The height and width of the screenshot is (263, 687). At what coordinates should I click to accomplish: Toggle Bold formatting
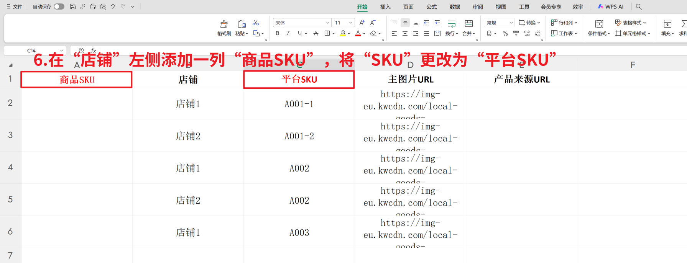(x=278, y=34)
